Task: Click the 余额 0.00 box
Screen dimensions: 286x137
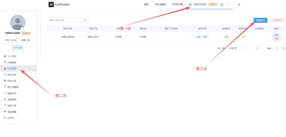Action: pyautogui.click(x=25, y=40)
